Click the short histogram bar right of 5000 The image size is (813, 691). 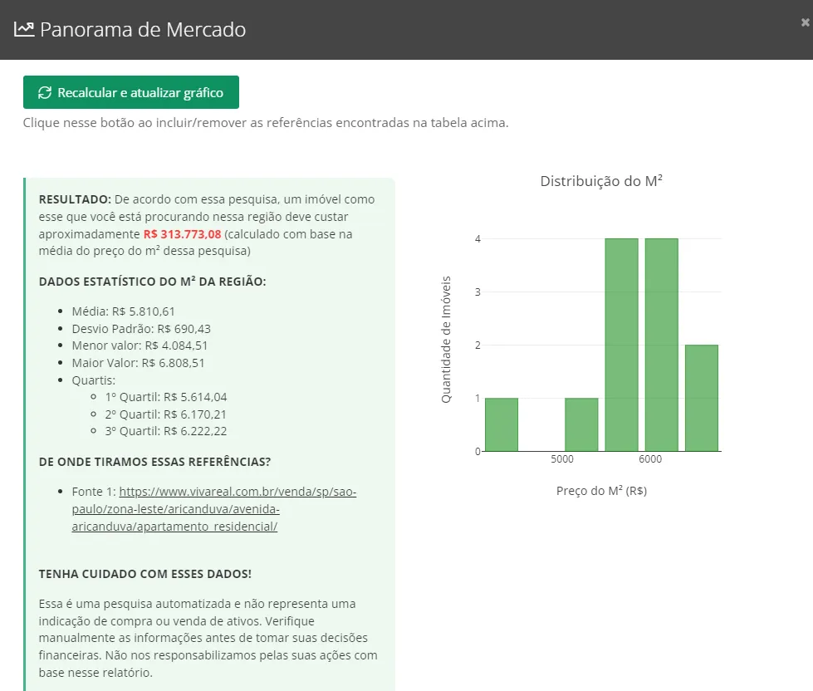[x=581, y=424]
